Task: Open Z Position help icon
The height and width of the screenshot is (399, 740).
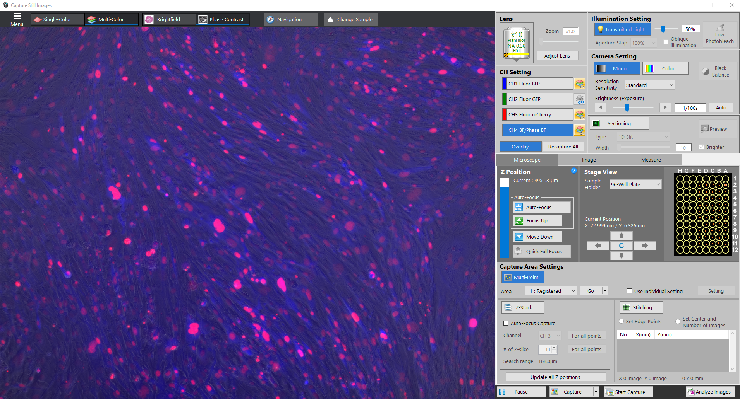Action: (x=574, y=171)
